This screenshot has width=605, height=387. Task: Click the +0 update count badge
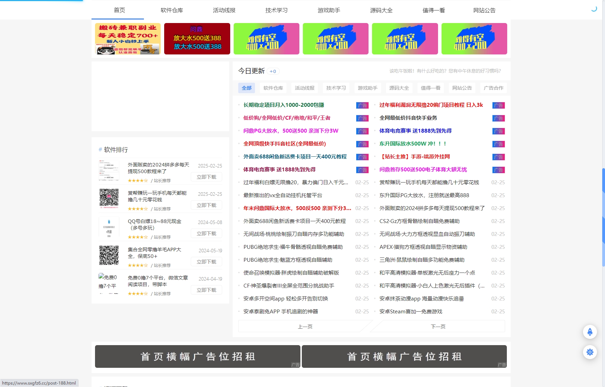[x=273, y=71]
